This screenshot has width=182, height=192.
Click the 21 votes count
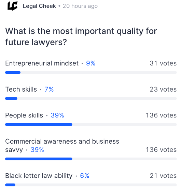tap(163, 176)
